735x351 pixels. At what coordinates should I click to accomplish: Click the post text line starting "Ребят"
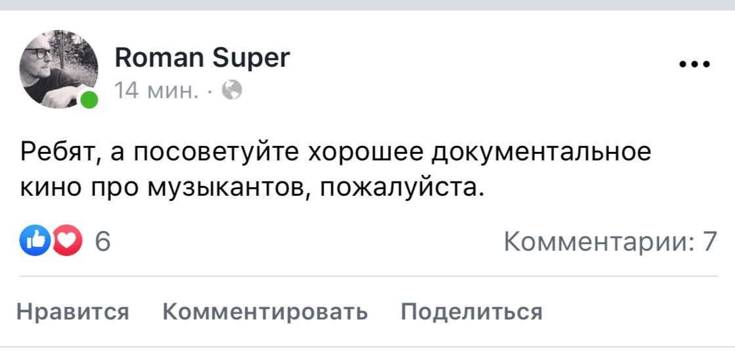(x=335, y=153)
